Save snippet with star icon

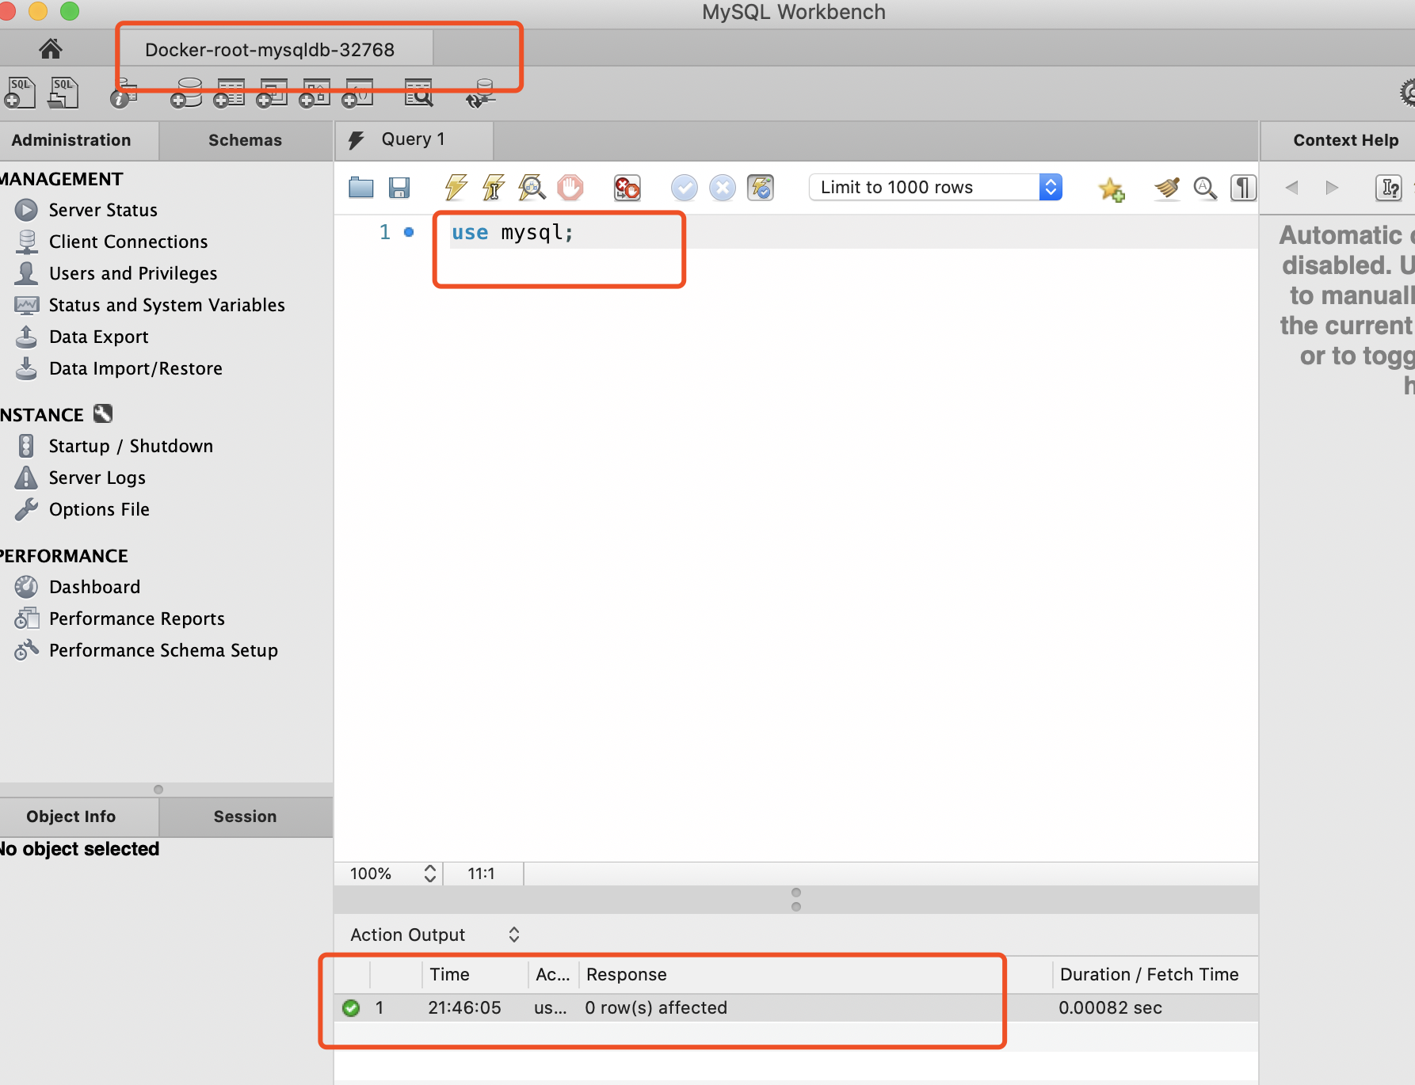1111,188
